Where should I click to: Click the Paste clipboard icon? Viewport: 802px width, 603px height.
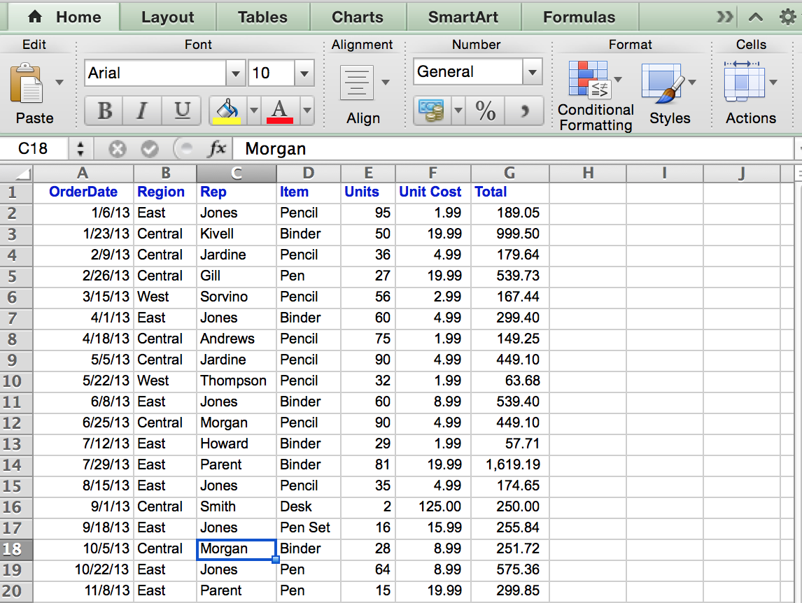26,83
